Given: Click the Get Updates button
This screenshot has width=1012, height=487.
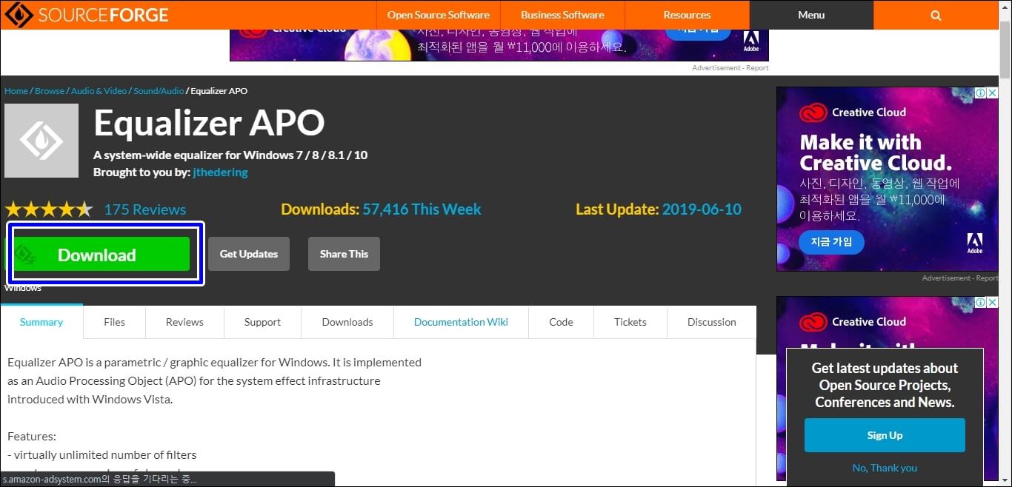Looking at the screenshot, I should coord(249,254).
